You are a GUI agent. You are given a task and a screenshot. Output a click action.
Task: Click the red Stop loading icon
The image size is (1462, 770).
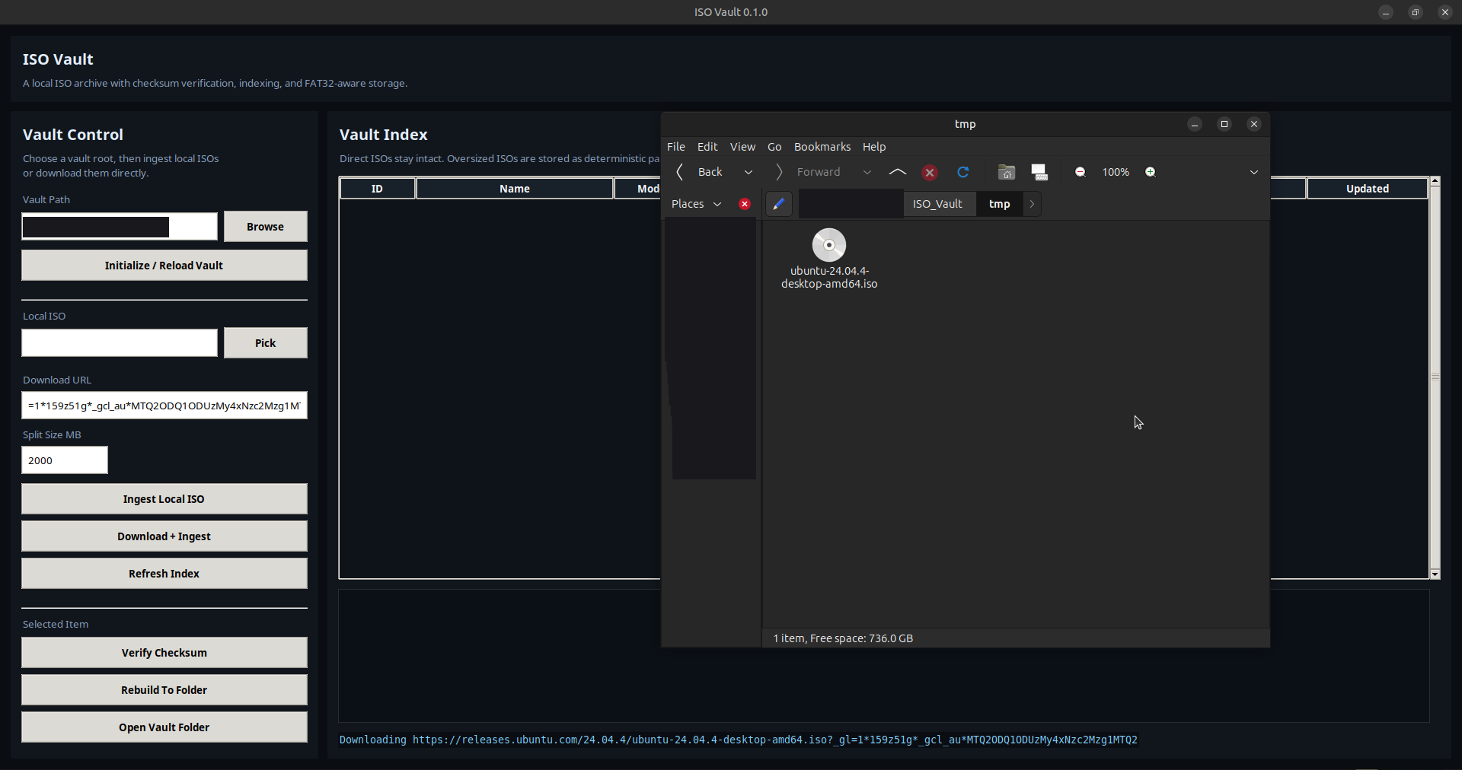pyautogui.click(x=930, y=173)
